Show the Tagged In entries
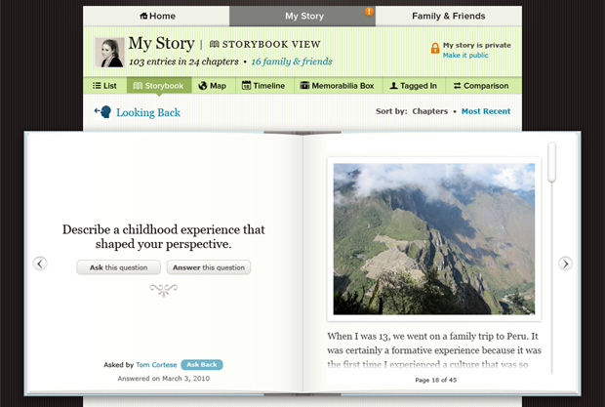 [x=412, y=86]
